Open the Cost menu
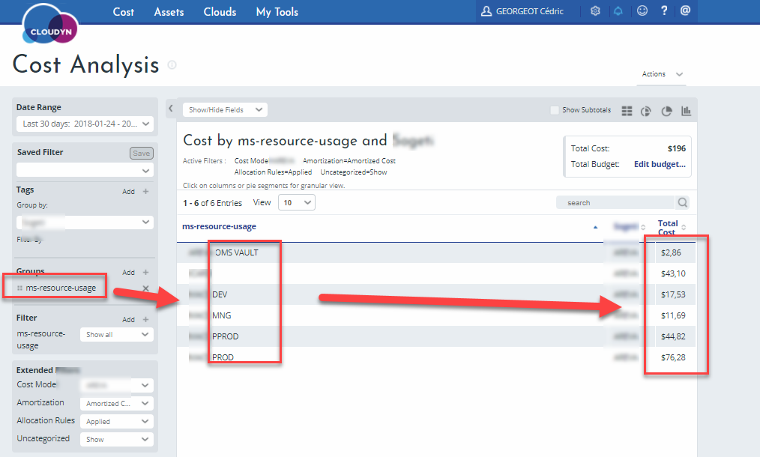 [x=123, y=12]
